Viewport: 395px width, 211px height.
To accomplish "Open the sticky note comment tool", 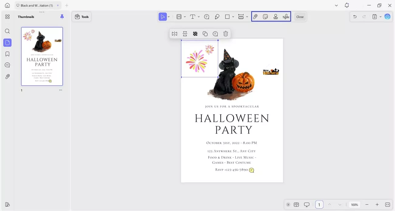I will [207, 17].
